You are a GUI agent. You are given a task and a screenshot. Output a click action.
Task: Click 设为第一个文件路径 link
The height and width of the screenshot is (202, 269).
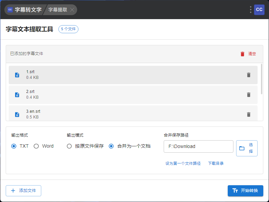click(x=183, y=163)
